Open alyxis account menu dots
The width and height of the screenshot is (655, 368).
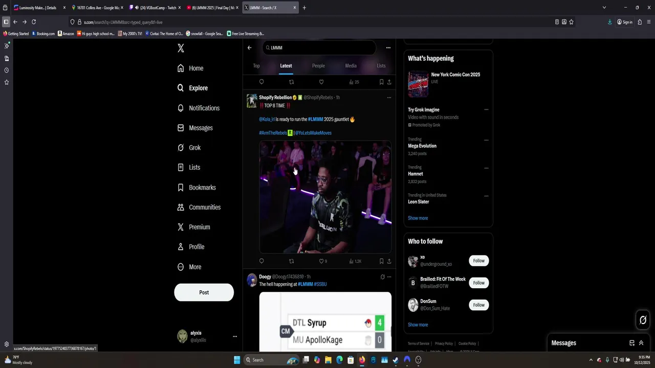click(235, 336)
